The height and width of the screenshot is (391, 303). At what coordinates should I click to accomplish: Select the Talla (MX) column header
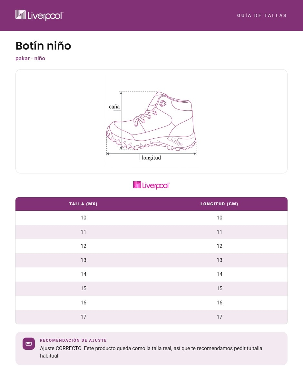coord(83,204)
